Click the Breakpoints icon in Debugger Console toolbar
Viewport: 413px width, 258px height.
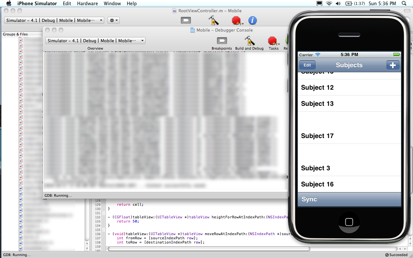222,41
